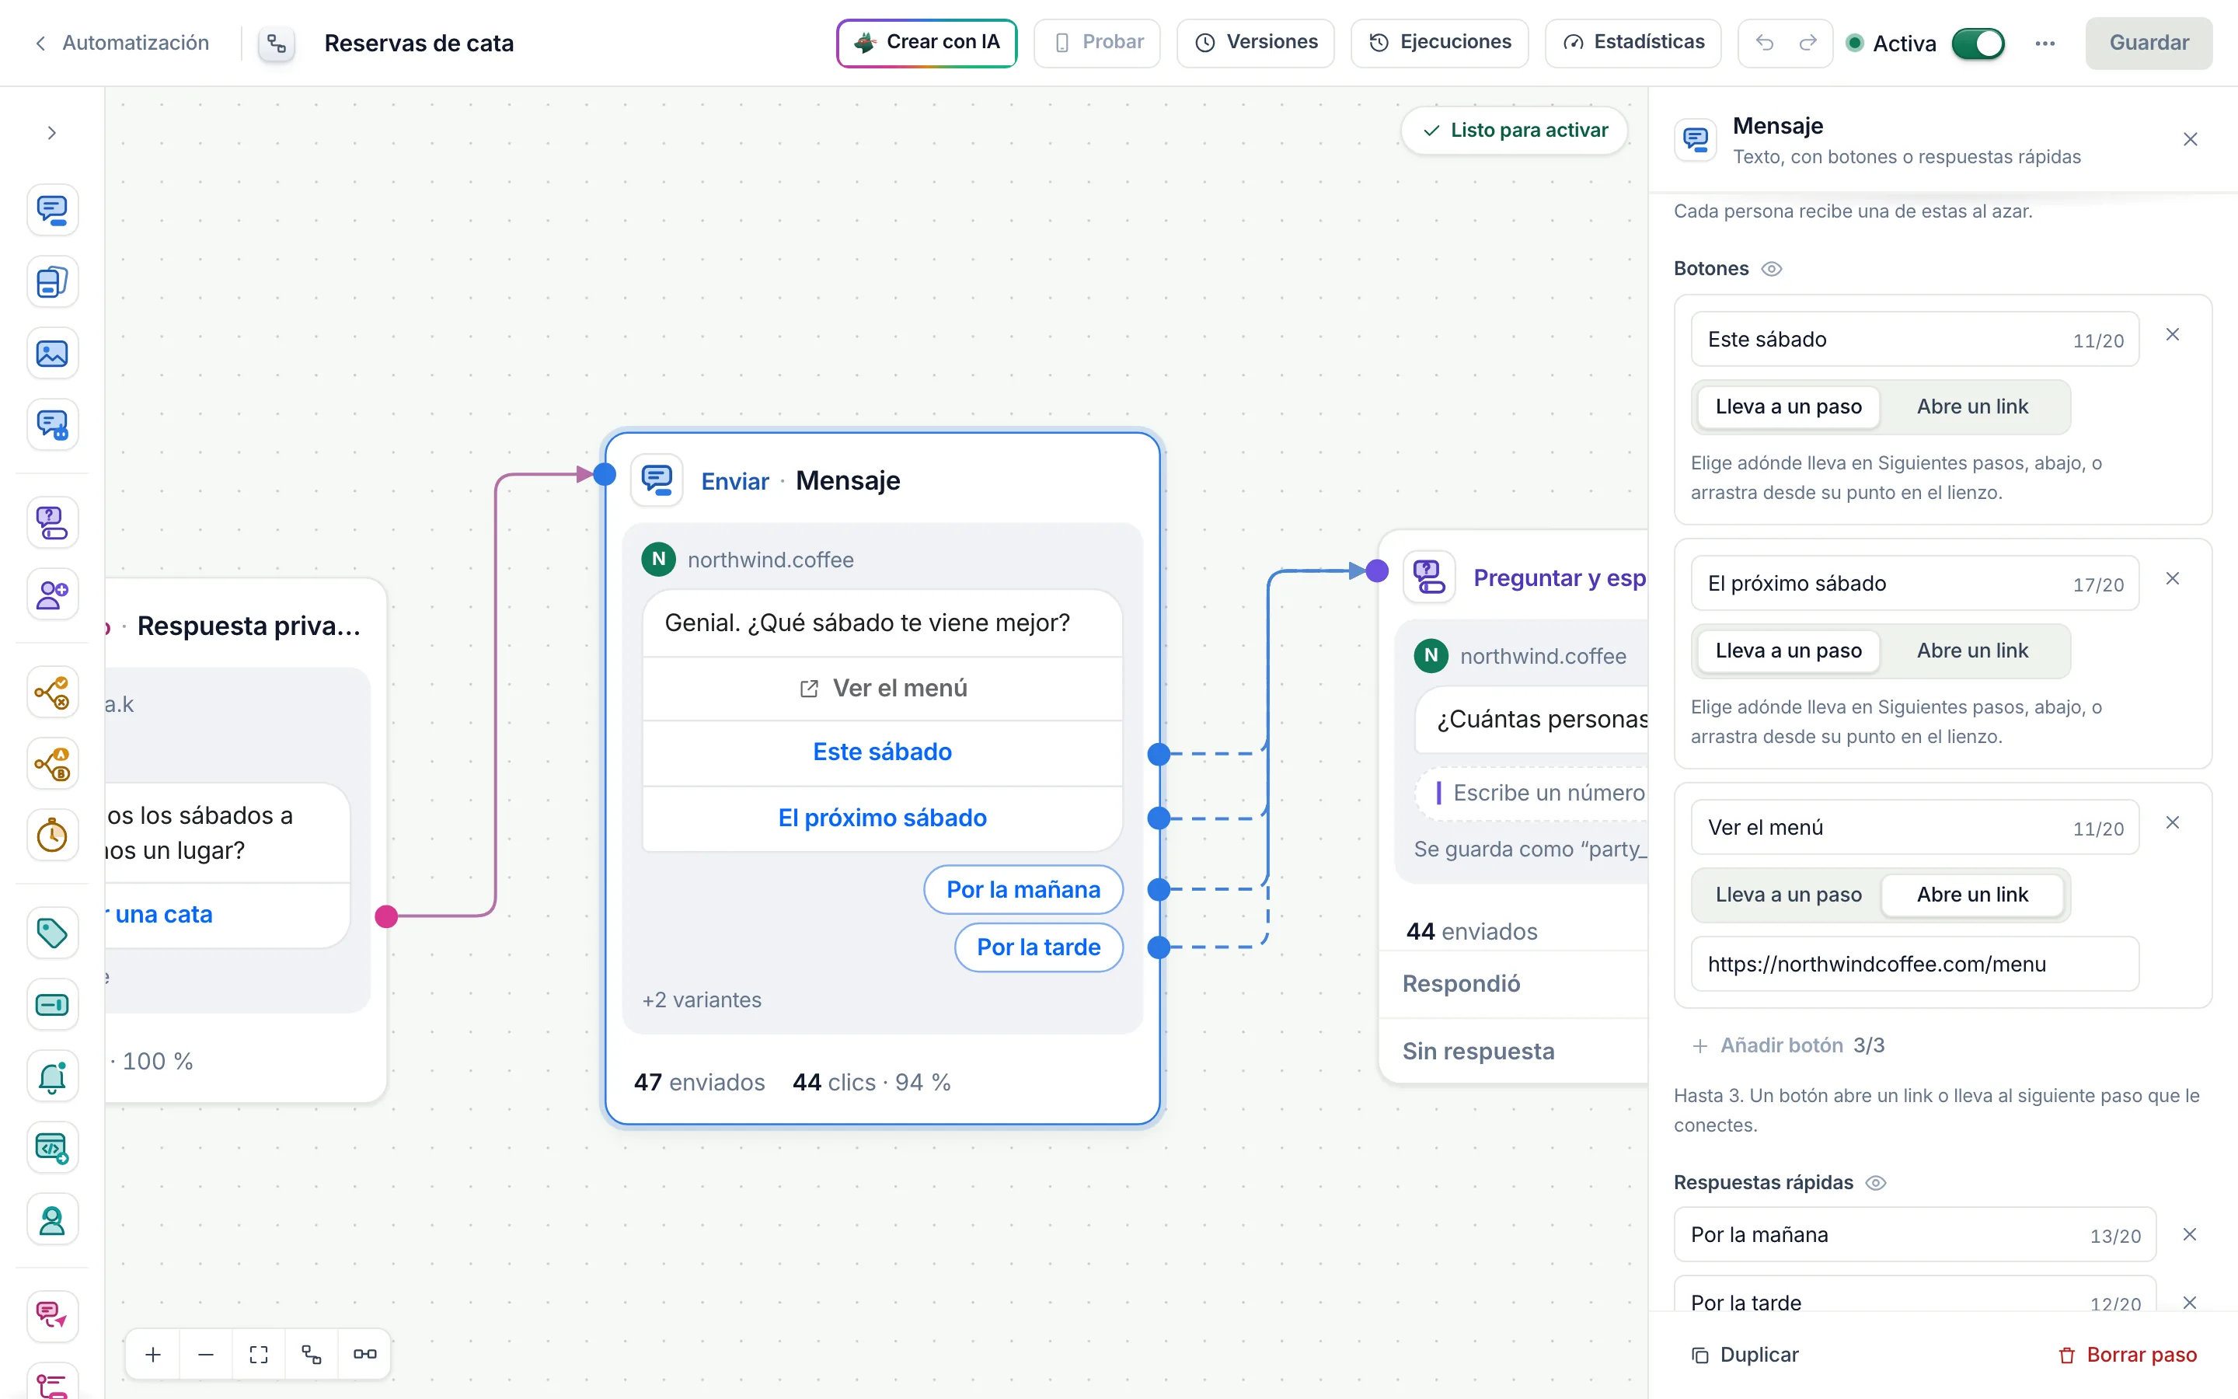
Task: Edit the menu link URL field
Action: [x=1914, y=965]
